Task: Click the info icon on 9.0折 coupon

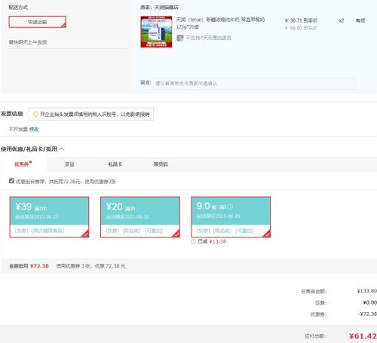Action: click(230, 207)
